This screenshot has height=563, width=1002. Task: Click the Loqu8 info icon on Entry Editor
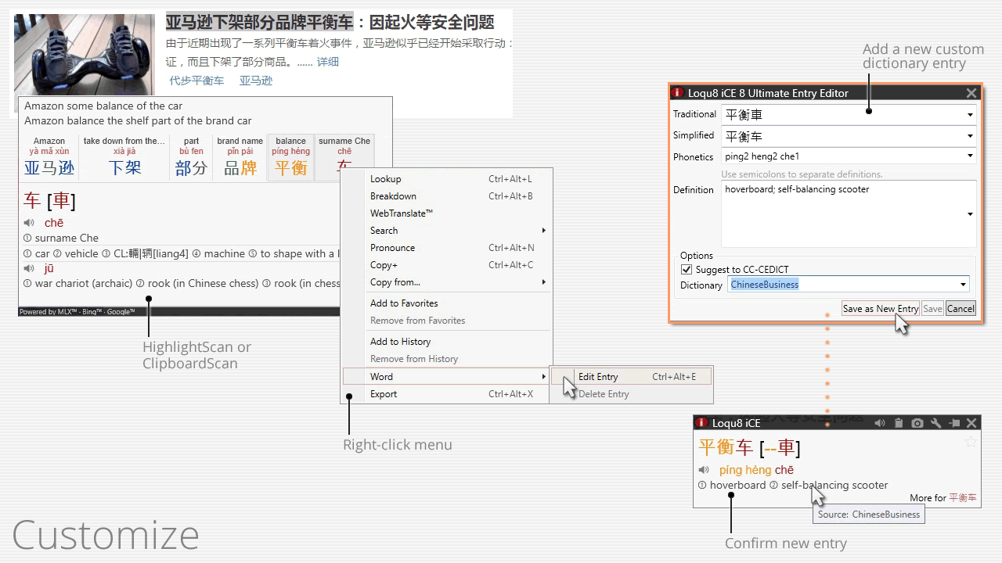(677, 92)
